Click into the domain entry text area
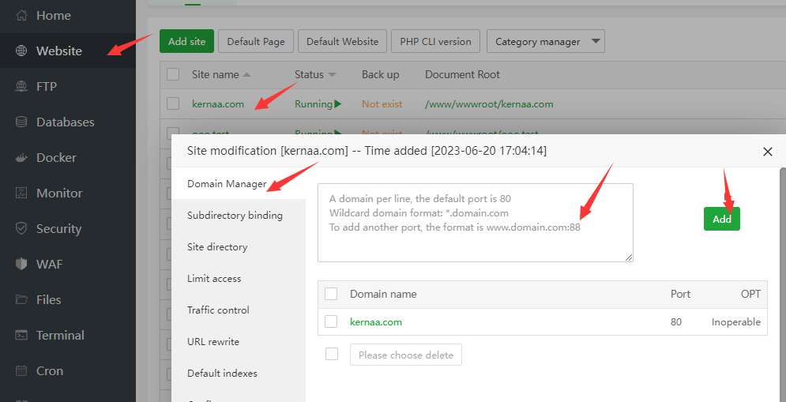 475,223
